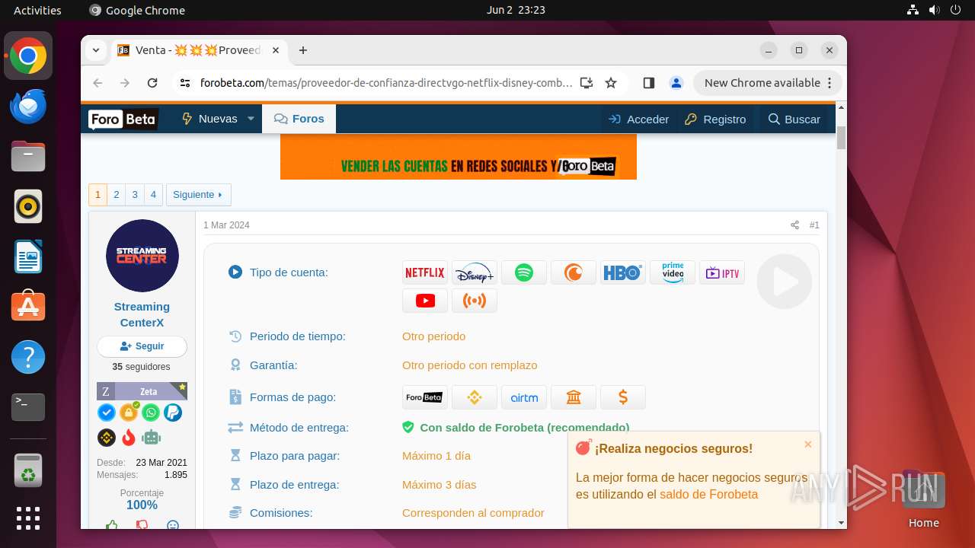Go to page 2 of thread
The image size is (975, 548).
click(117, 195)
